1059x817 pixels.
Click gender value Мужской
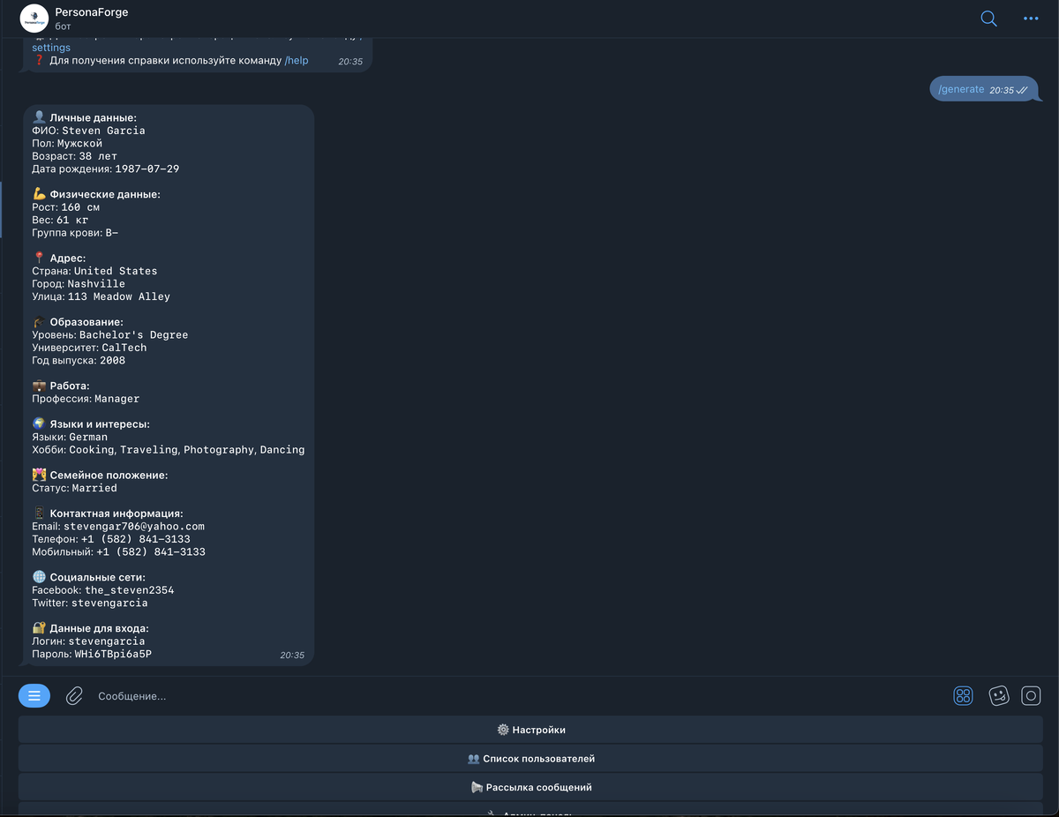coord(79,143)
